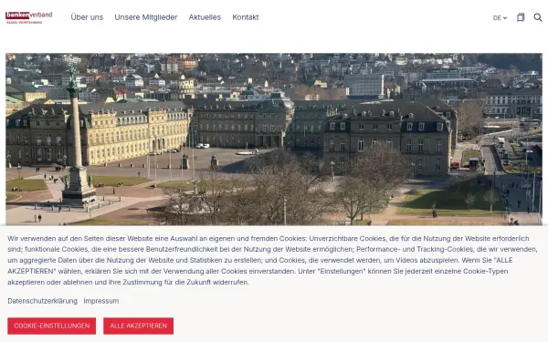Open the search magnifier icon
The width and height of the screenshot is (548, 342).
coord(538,17)
